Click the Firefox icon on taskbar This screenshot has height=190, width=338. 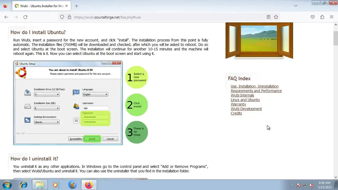(x=89, y=185)
